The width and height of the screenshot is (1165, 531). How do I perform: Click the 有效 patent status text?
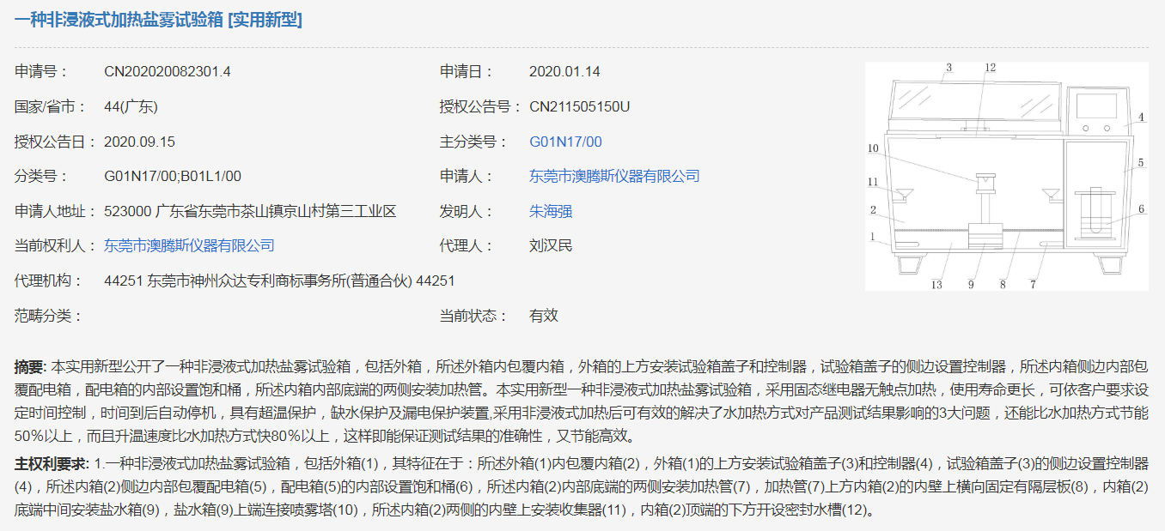541,316
